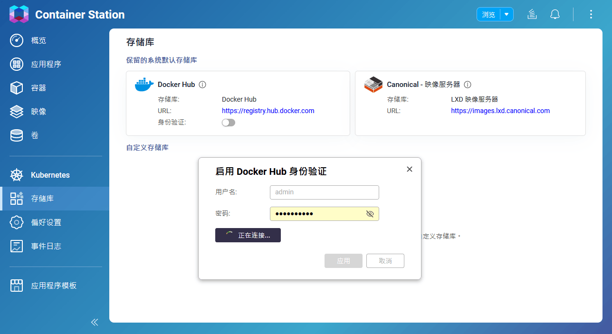
Task: Open the 应用程序模板 store icon
Action: tap(17, 286)
